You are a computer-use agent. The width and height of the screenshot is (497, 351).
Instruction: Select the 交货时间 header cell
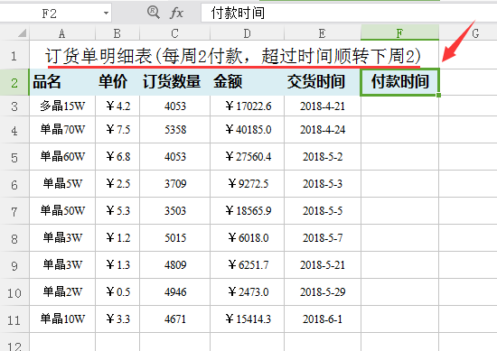(323, 82)
